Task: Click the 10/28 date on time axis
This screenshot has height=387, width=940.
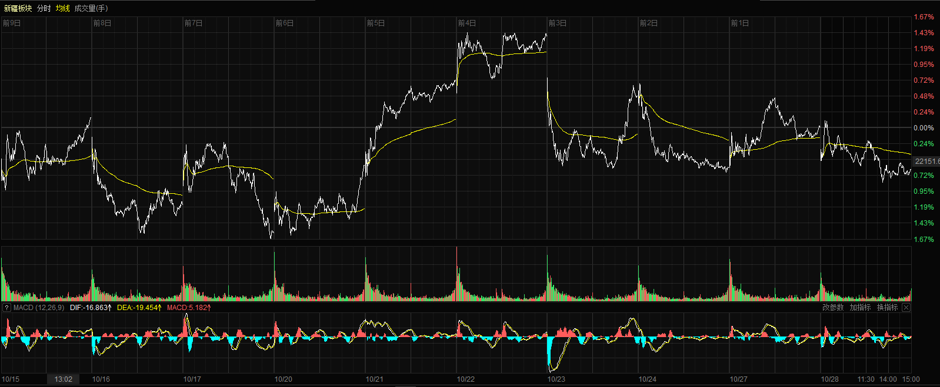Action: click(830, 379)
